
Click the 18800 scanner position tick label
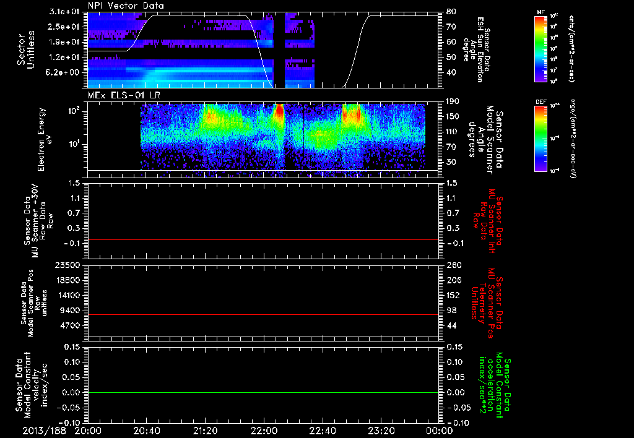[67, 280]
